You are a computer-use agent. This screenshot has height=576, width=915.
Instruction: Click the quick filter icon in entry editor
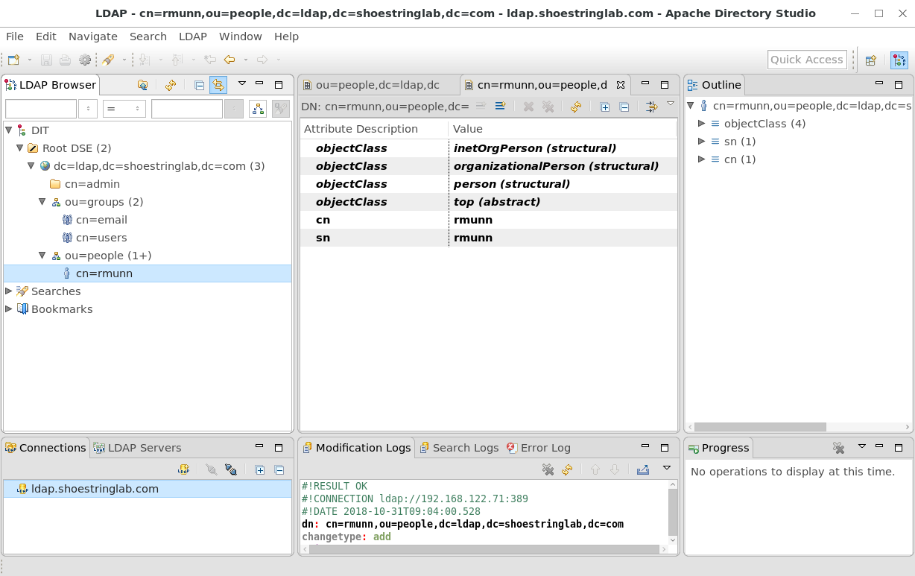coord(652,107)
